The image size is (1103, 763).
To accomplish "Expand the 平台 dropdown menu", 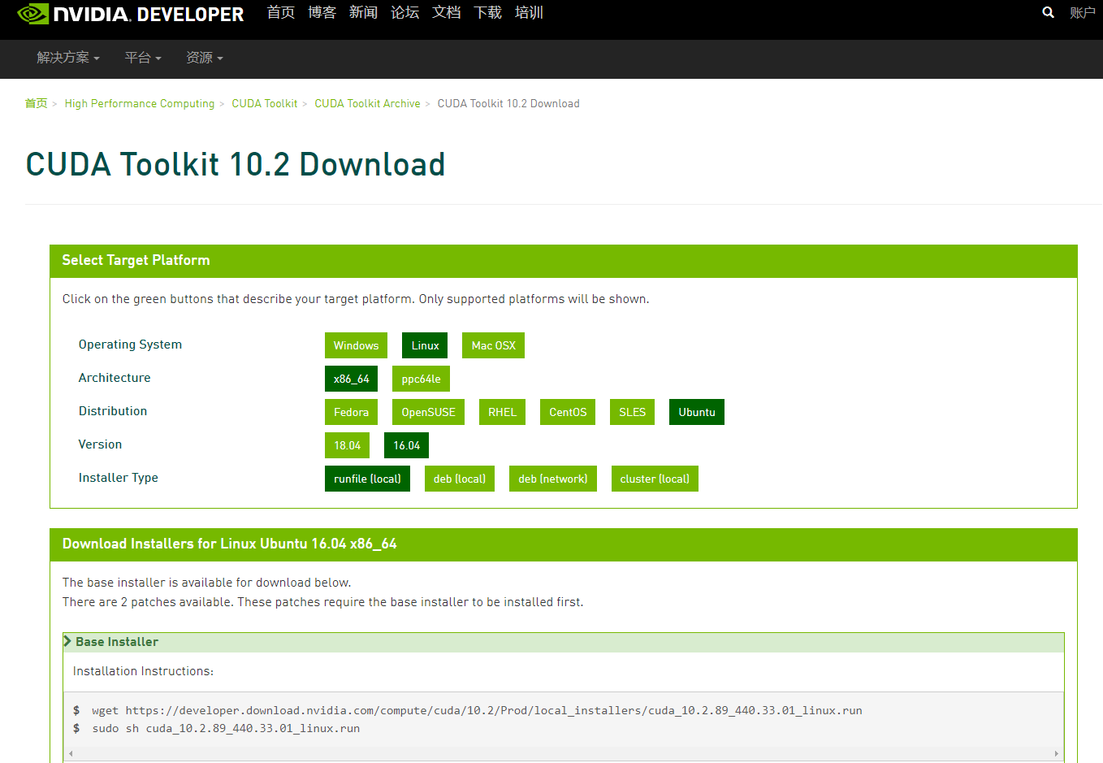I will (143, 58).
